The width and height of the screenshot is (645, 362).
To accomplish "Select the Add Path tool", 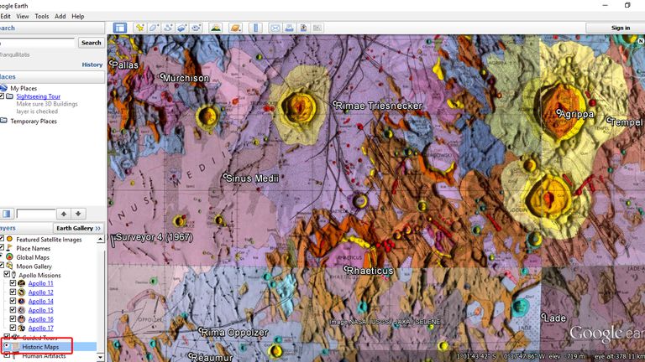I will [x=167, y=28].
